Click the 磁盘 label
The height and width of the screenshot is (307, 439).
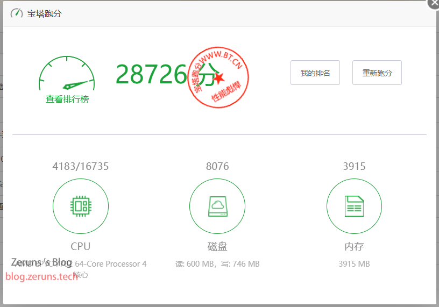click(x=217, y=246)
